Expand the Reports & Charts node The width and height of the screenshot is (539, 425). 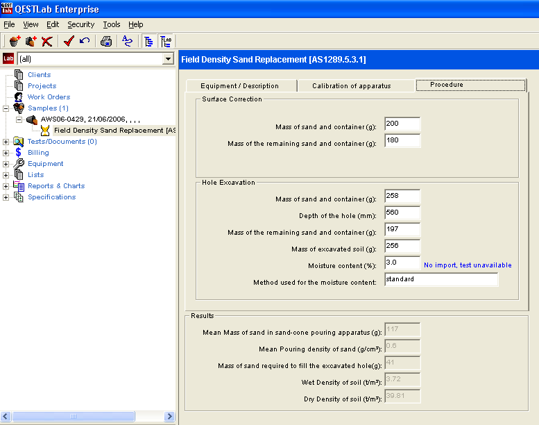7,186
